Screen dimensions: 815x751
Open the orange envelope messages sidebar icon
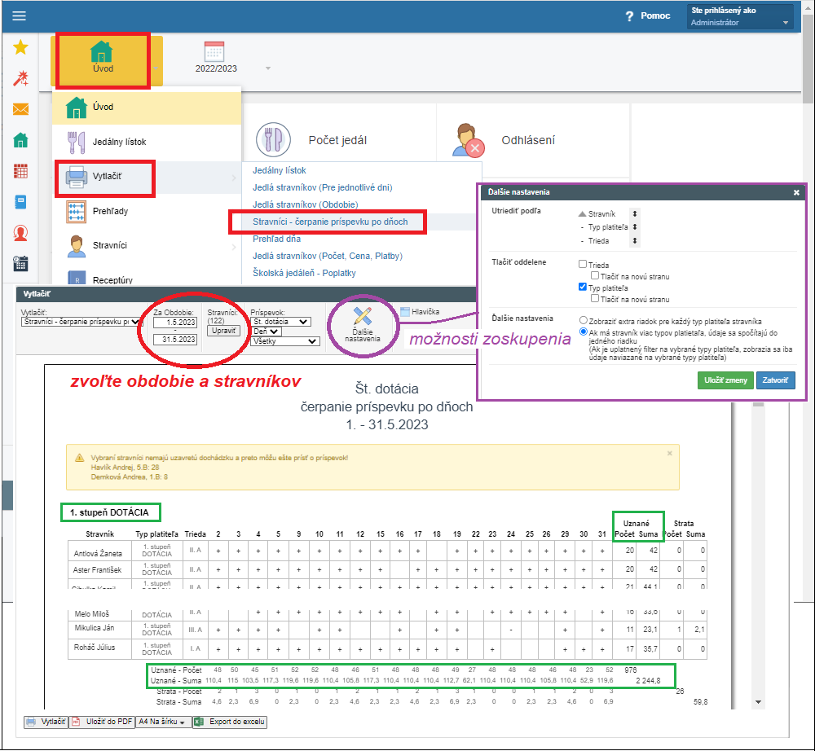point(21,109)
